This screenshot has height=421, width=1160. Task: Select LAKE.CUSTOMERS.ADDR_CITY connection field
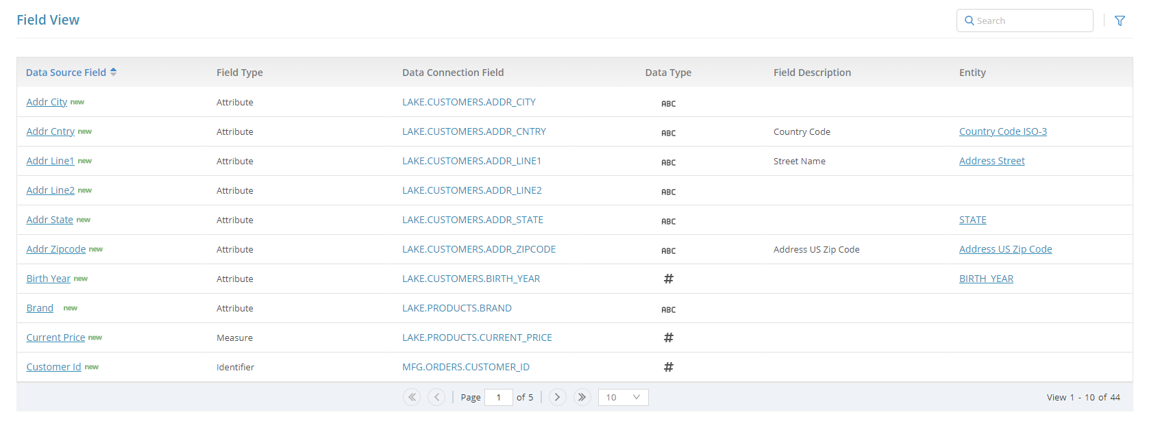click(x=469, y=102)
